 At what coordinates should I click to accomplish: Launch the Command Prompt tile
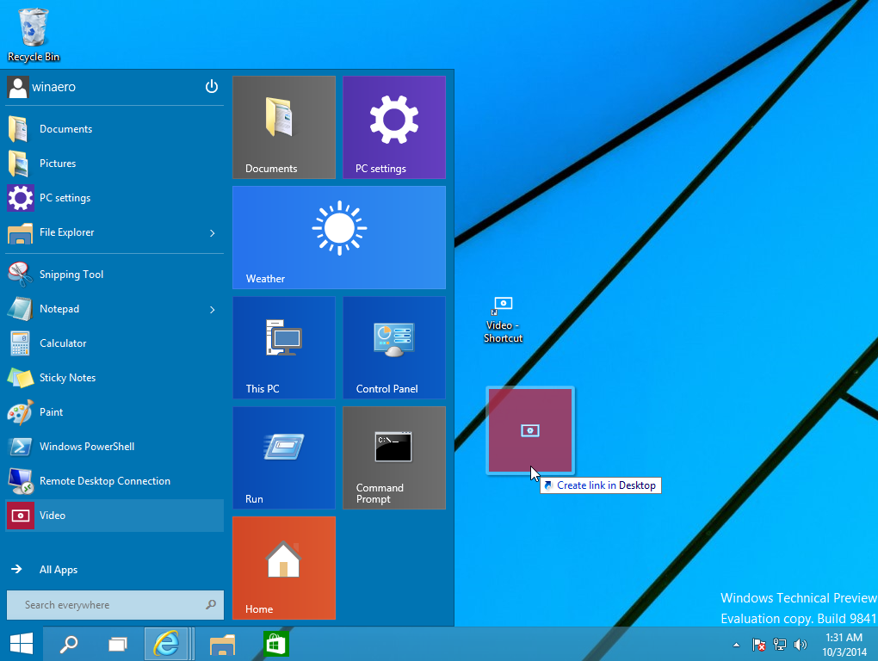pos(393,458)
